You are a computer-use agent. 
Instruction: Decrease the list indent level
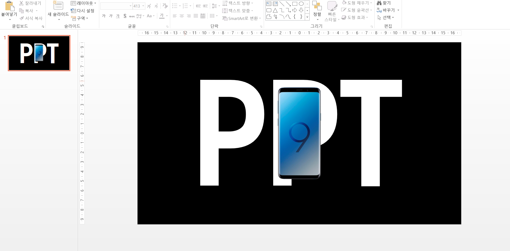198,6
